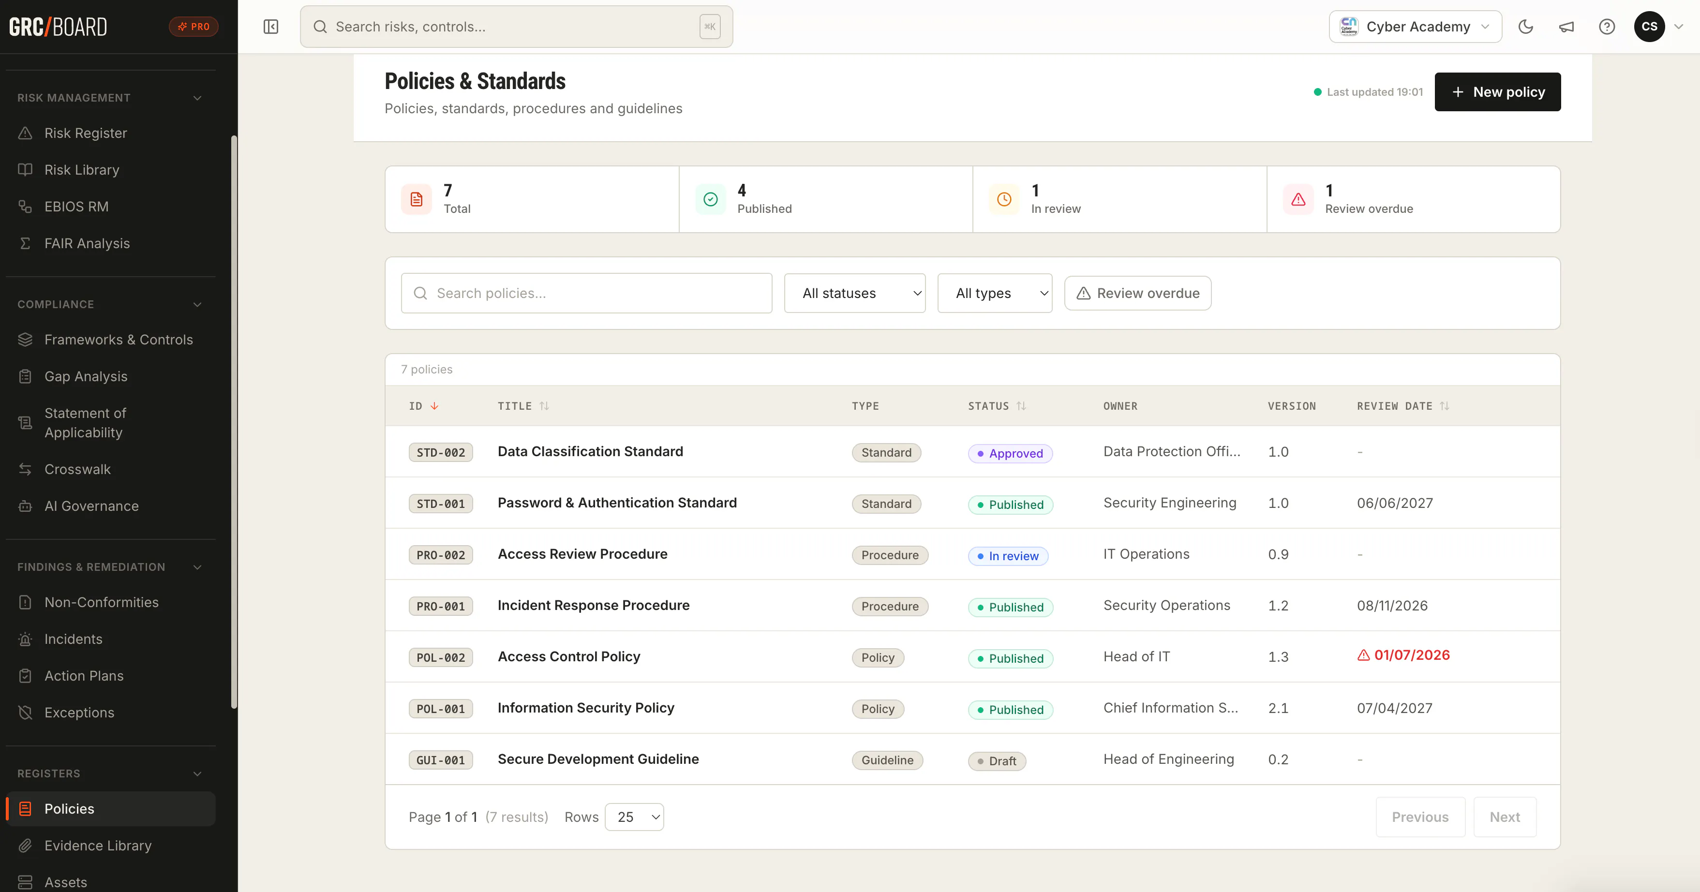Click the sidebar vertical scrollbar
Viewport: 1700px width, 892px height.
pos(234,422)
